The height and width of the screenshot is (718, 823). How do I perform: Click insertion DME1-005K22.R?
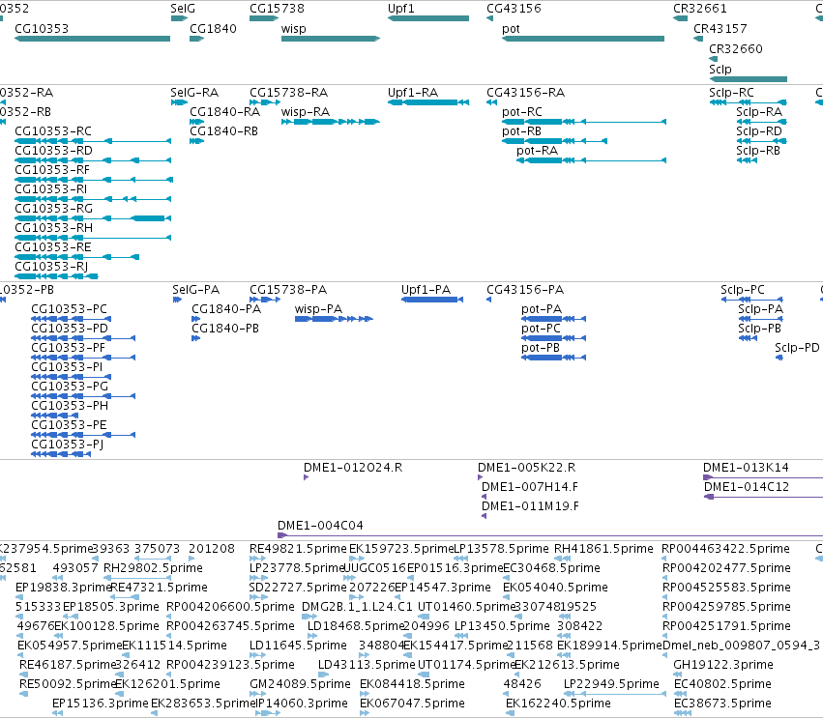[481, 477]
